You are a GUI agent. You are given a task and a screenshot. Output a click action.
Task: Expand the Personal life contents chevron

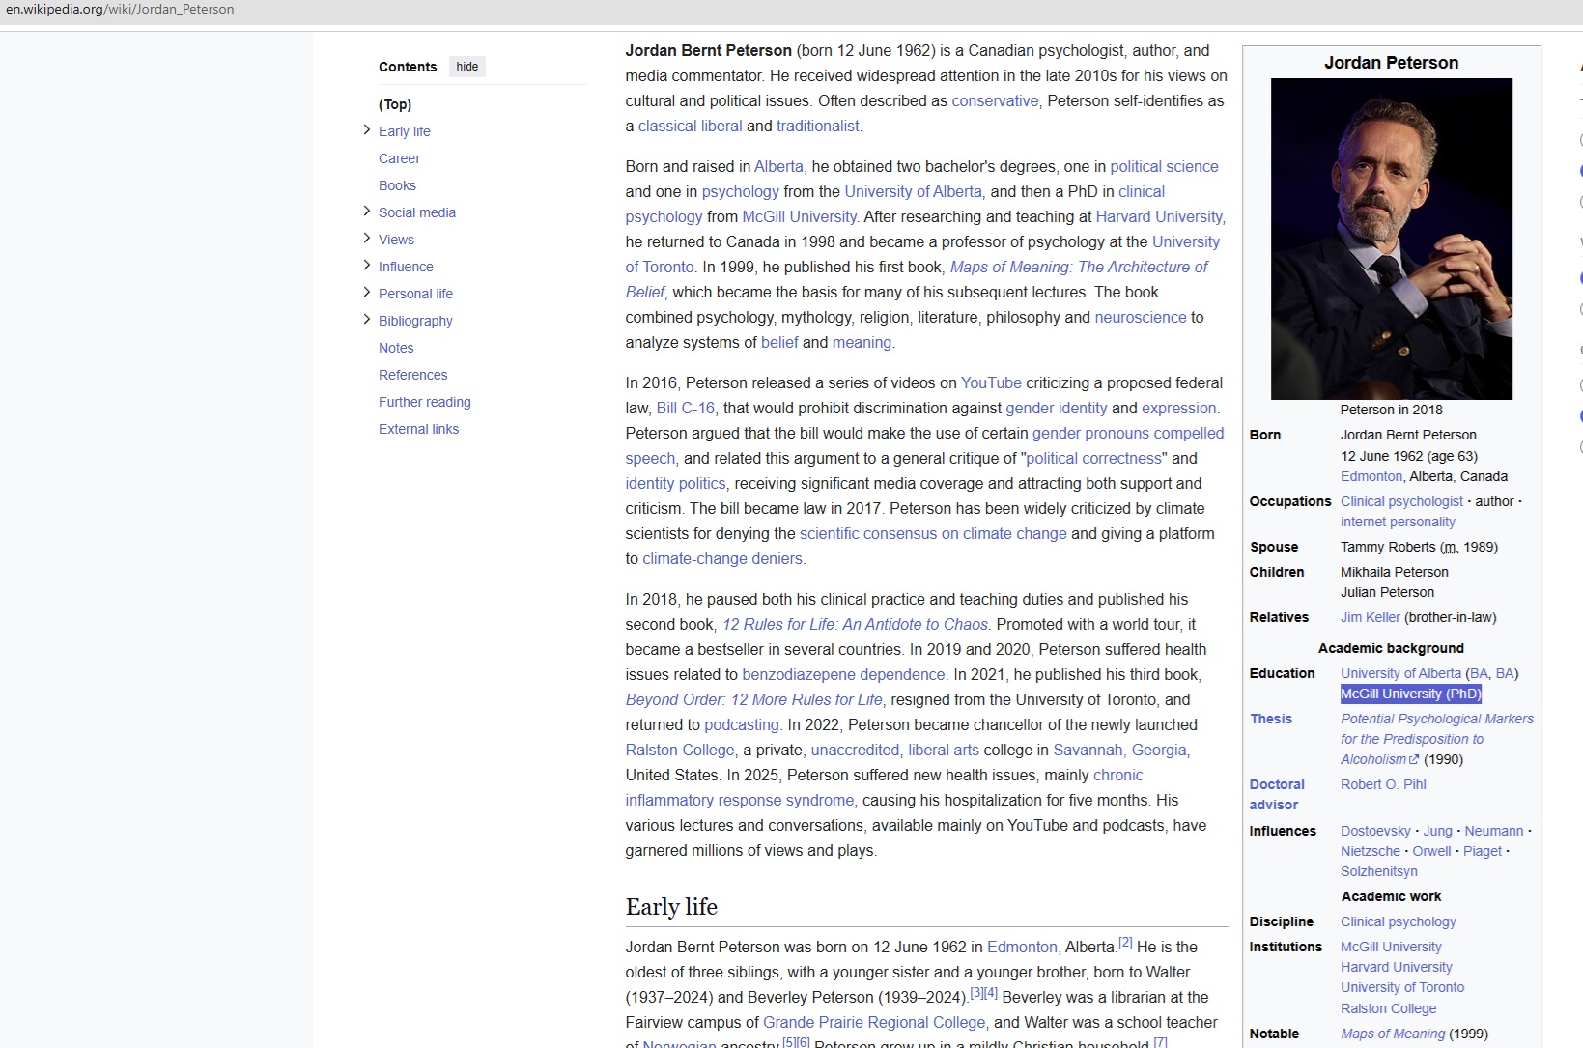(x=367, y=293)
